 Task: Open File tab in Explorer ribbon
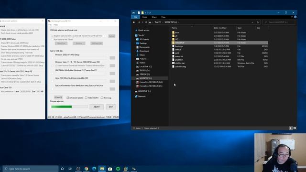[x=135, y=17]
